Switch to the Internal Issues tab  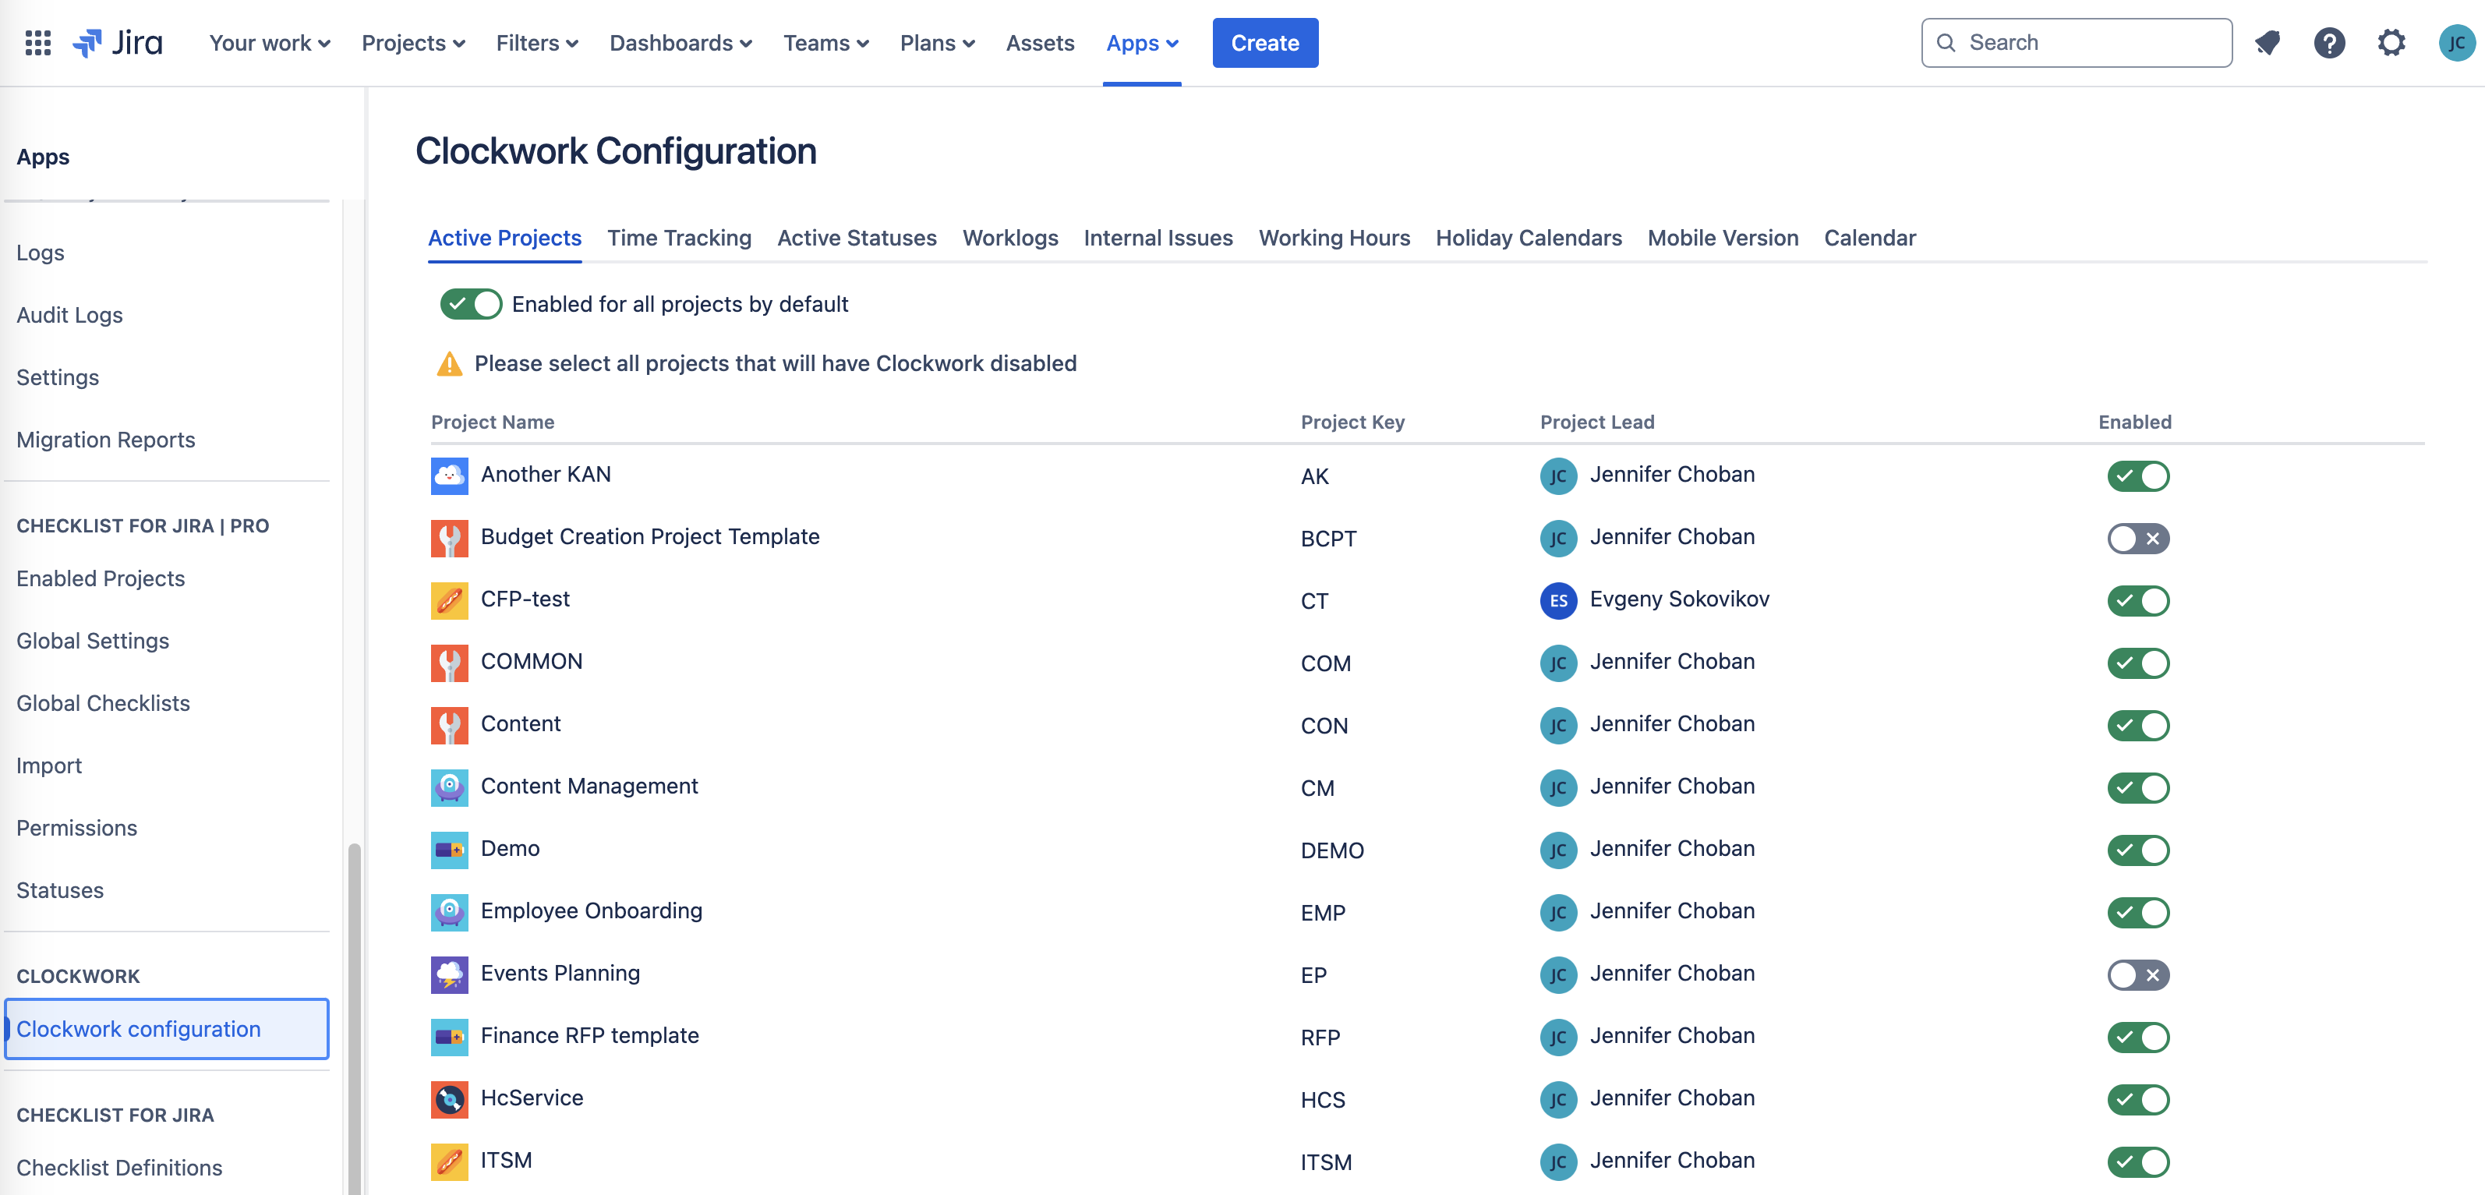[1158, 239]
